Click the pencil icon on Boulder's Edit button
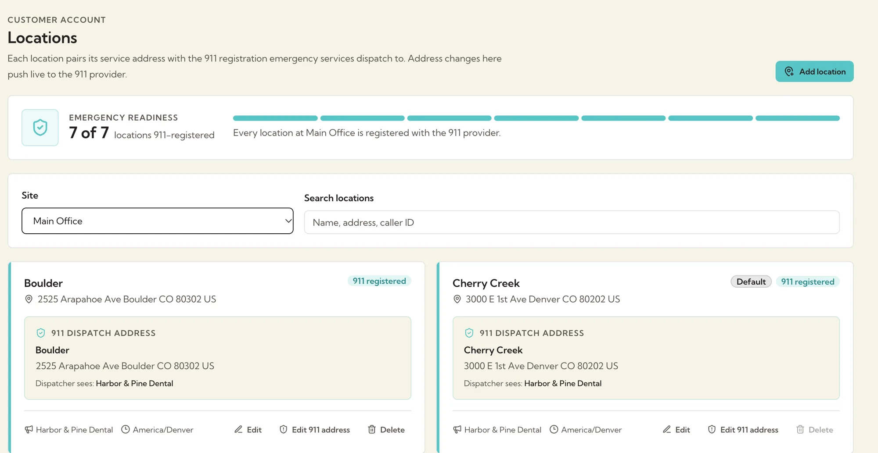The width and height of the screenshot is (878, 453). tap(238, 429)
